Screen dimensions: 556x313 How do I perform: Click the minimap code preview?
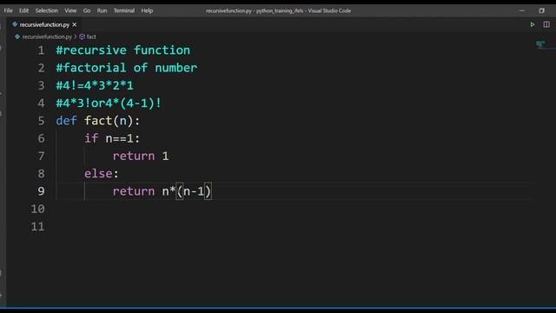(x=540, y=44)
